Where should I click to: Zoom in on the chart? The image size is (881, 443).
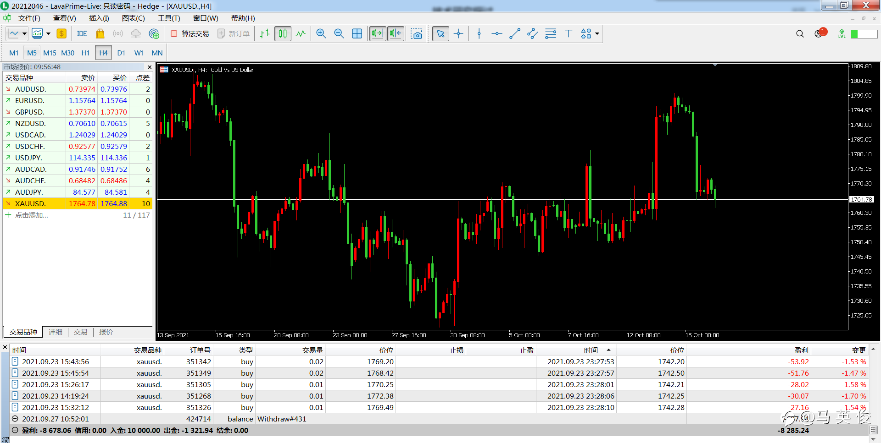[321, 34]
